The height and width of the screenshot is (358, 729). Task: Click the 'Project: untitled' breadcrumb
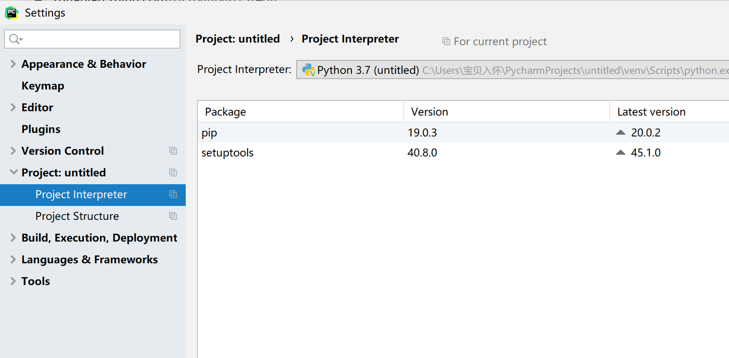click(x=237, y=39)
